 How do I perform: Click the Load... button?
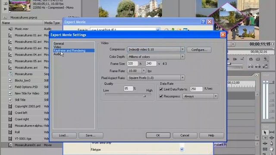pos(64,135)
